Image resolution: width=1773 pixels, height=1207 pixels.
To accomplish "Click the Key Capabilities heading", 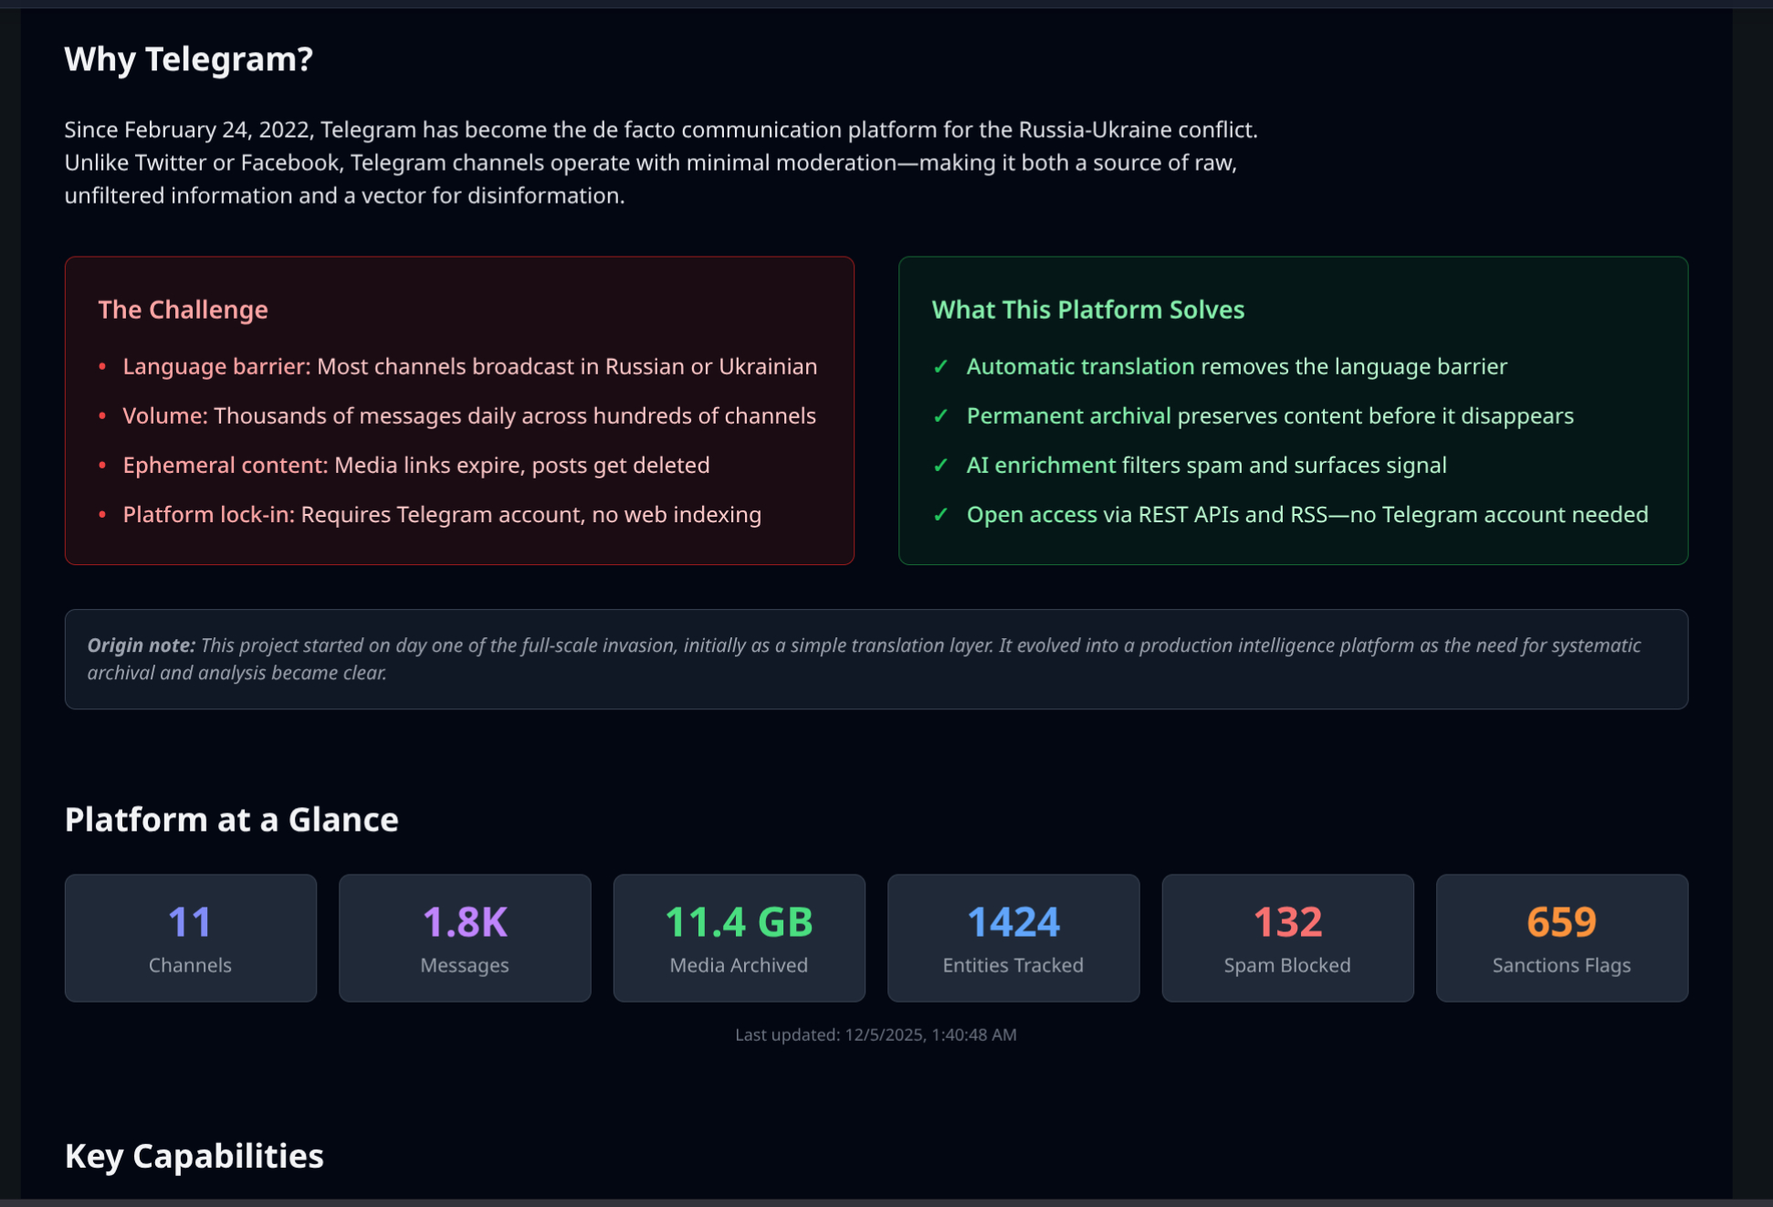I will pos(194,1156).
